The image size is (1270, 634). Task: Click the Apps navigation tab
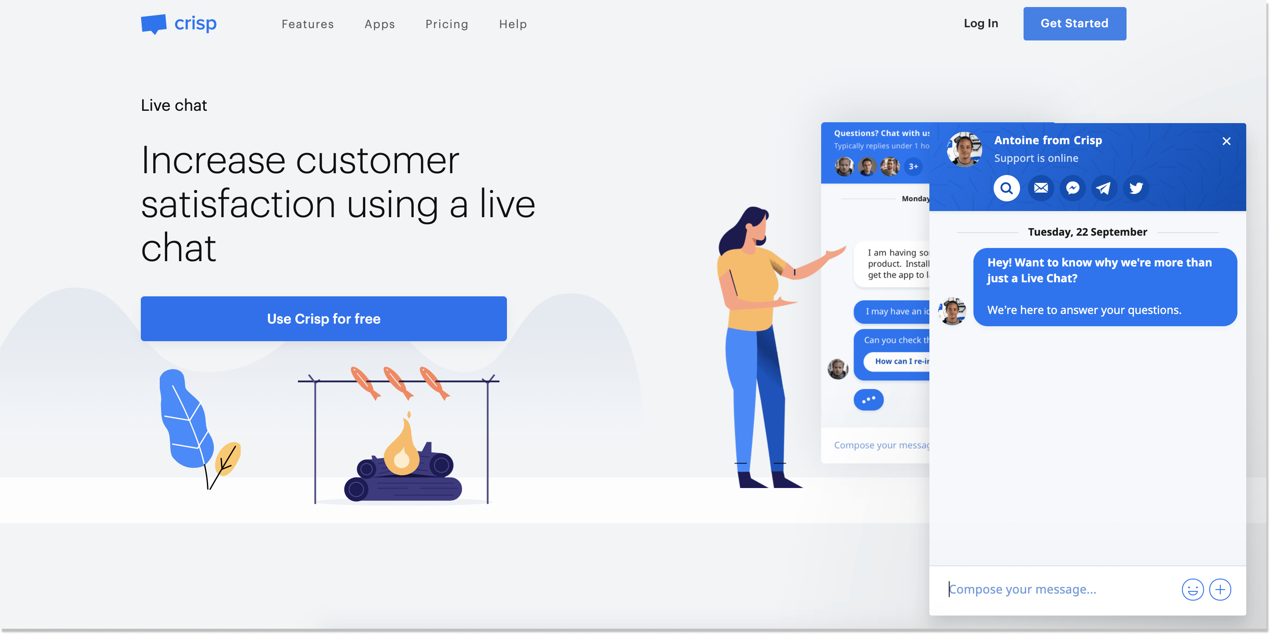point(379,23)
